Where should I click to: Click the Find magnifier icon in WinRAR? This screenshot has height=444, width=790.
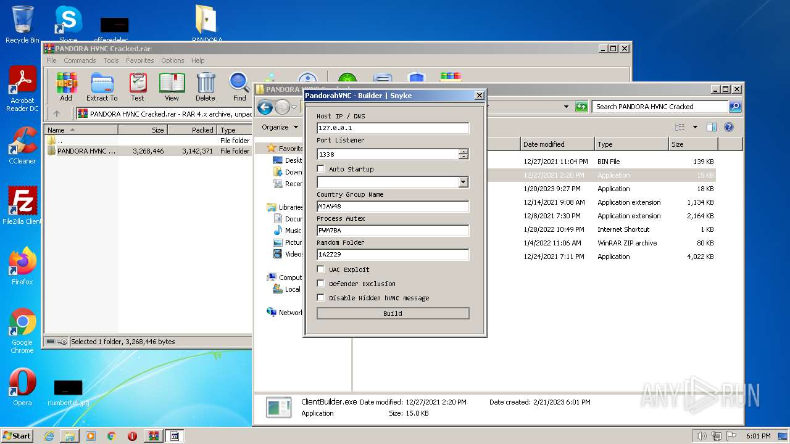click(239, 87)
